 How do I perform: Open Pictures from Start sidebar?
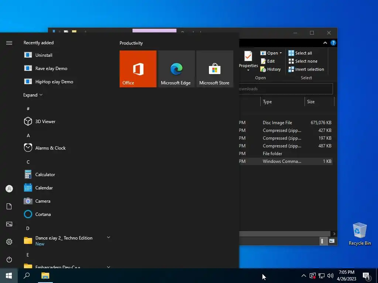(9, 224)
